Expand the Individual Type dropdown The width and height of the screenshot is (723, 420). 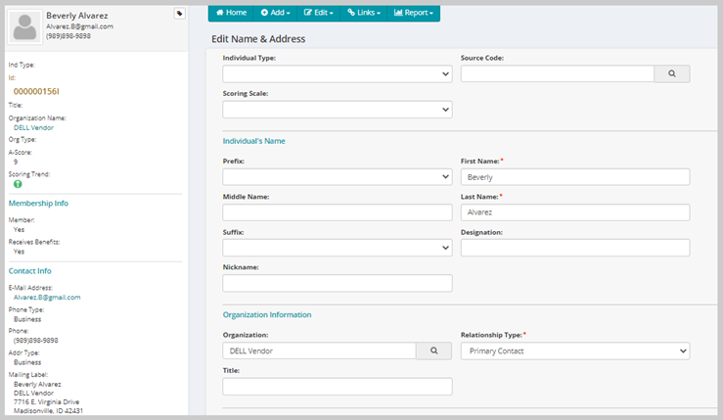pos(338,73)
